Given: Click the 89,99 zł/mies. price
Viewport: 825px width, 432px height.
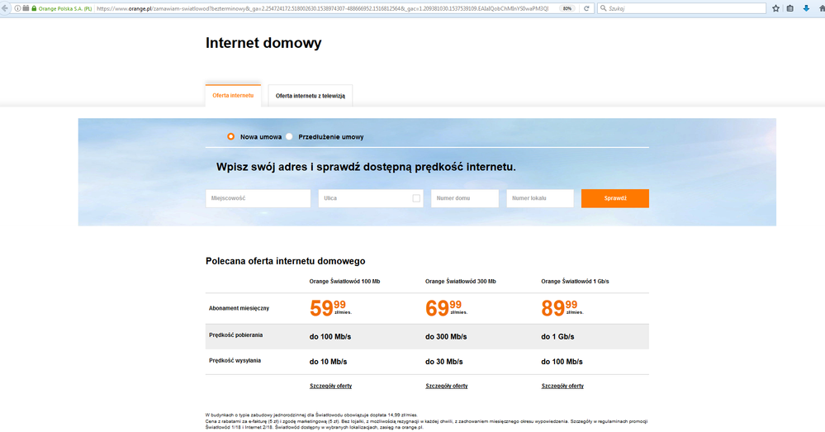Looking at the screenshot, I should pos(562,308).
